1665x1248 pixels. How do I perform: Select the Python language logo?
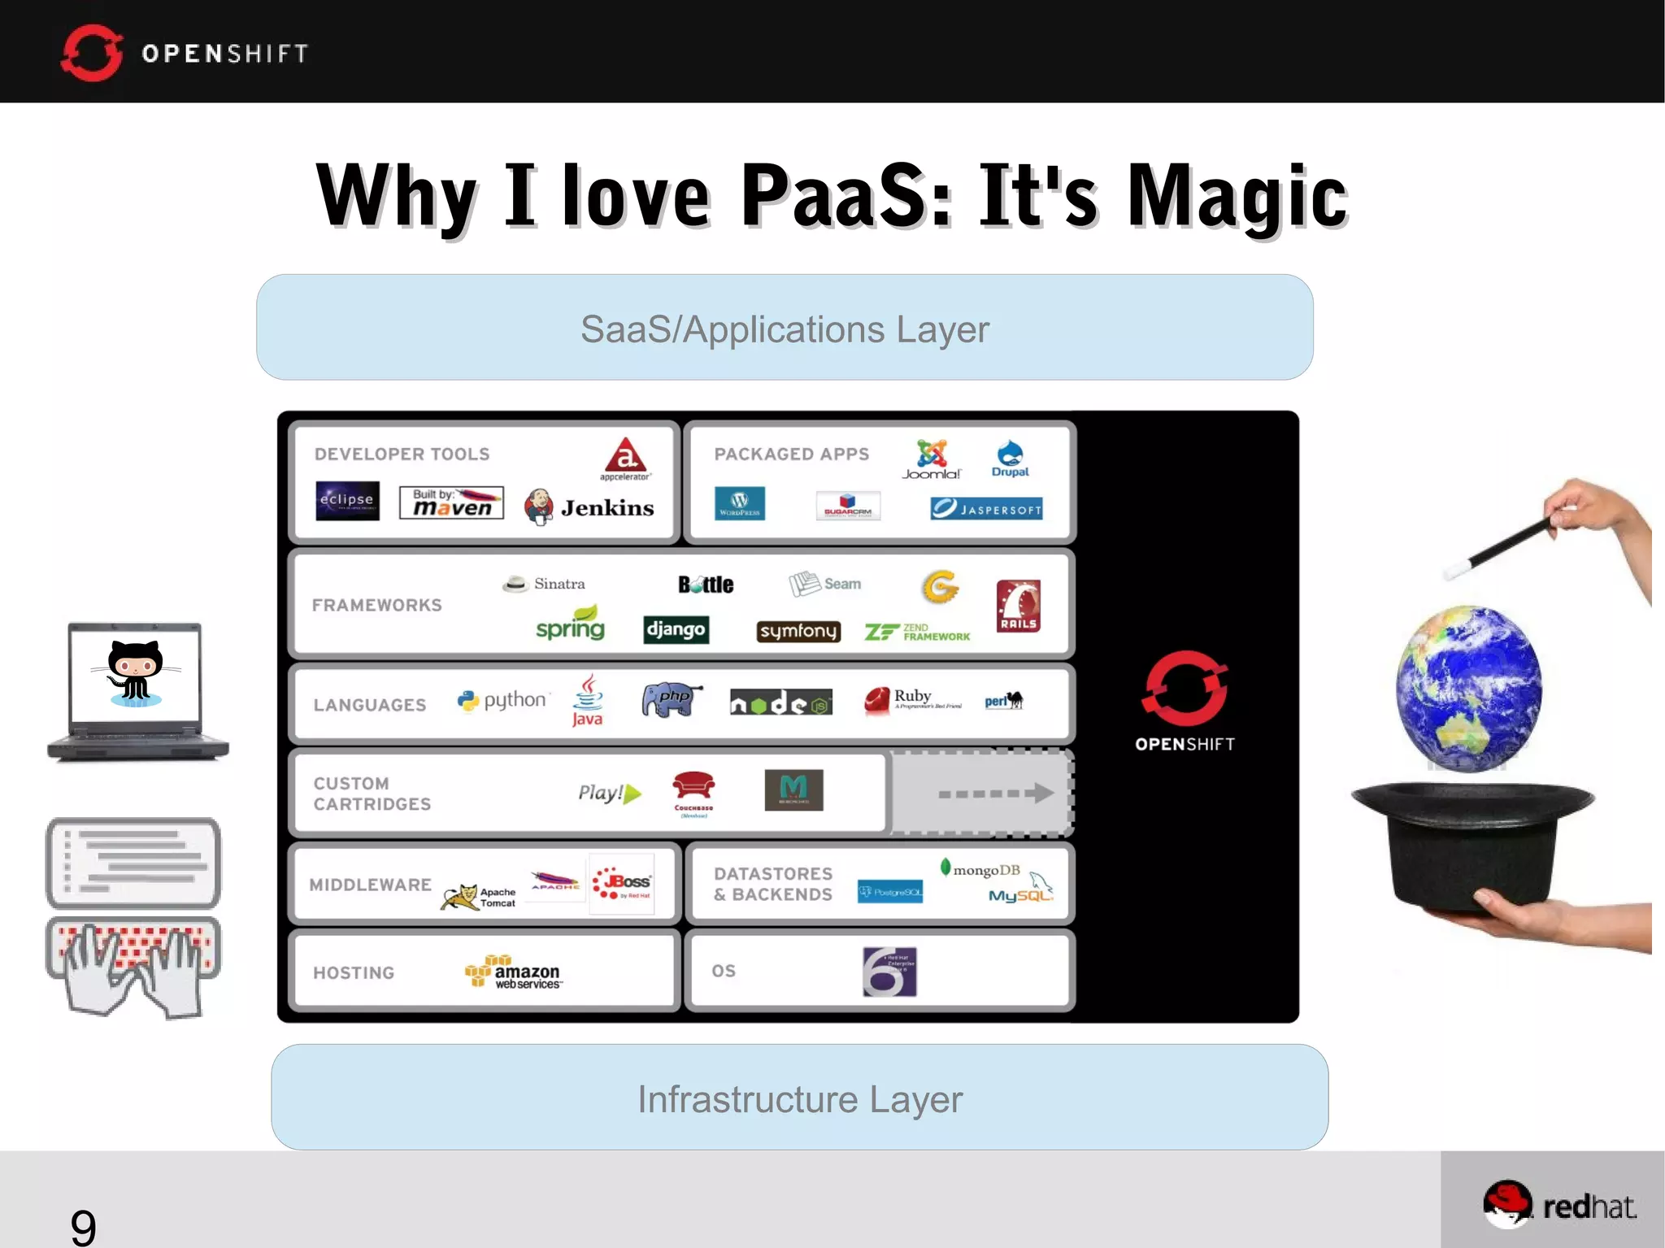coord(502,700)
